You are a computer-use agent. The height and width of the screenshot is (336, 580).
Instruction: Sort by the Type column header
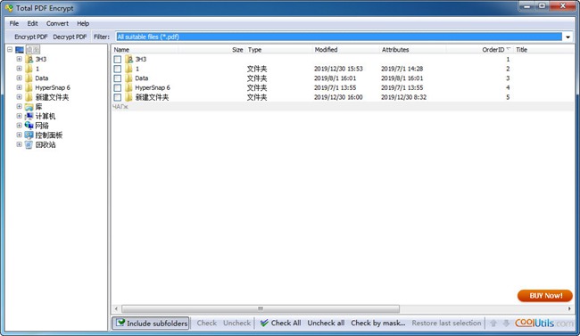(x=279, y=50)
